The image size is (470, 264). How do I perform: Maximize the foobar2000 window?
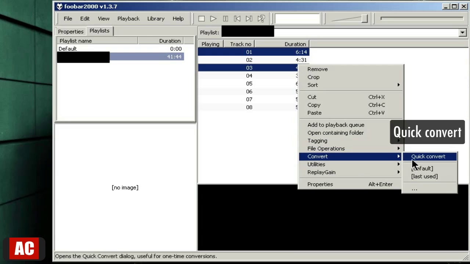coord(454,6)
